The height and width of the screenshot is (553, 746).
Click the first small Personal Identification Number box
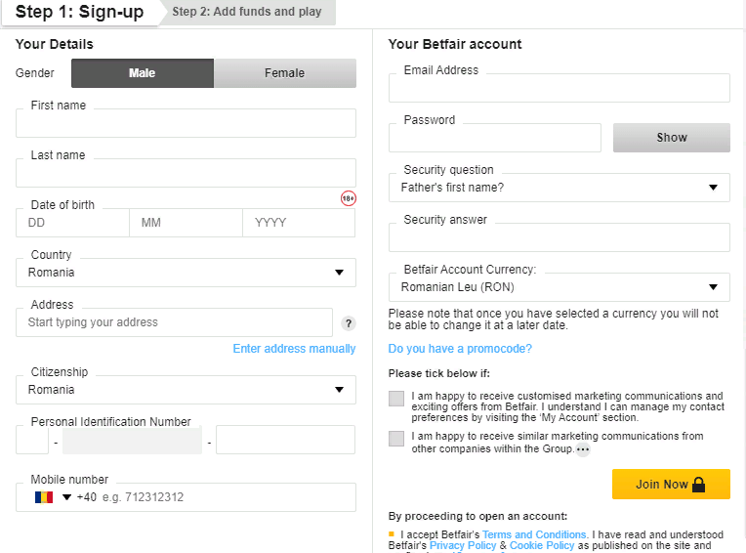pyautogui.click(x=32, y=440)
